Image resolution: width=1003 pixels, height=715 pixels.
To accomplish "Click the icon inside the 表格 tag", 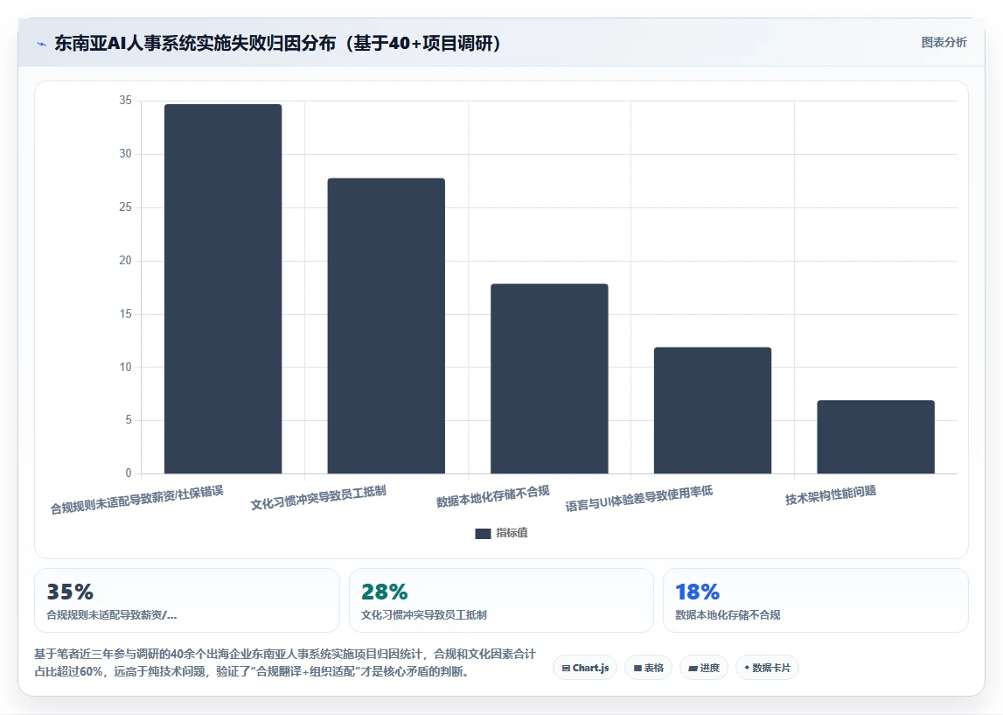I will (x=637, y=669).
